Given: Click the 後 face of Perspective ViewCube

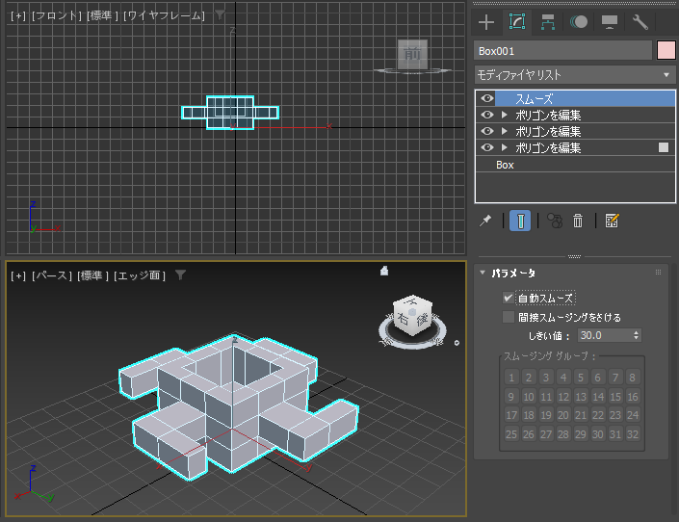Looking at the screenshot, I should click(x=422, y=320).
